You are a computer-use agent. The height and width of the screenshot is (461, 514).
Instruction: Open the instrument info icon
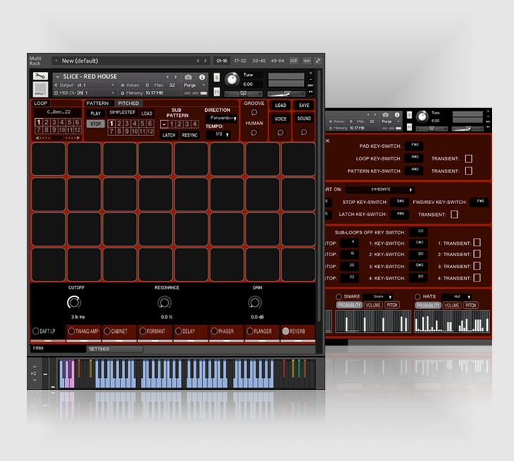(x=202, y=77)
